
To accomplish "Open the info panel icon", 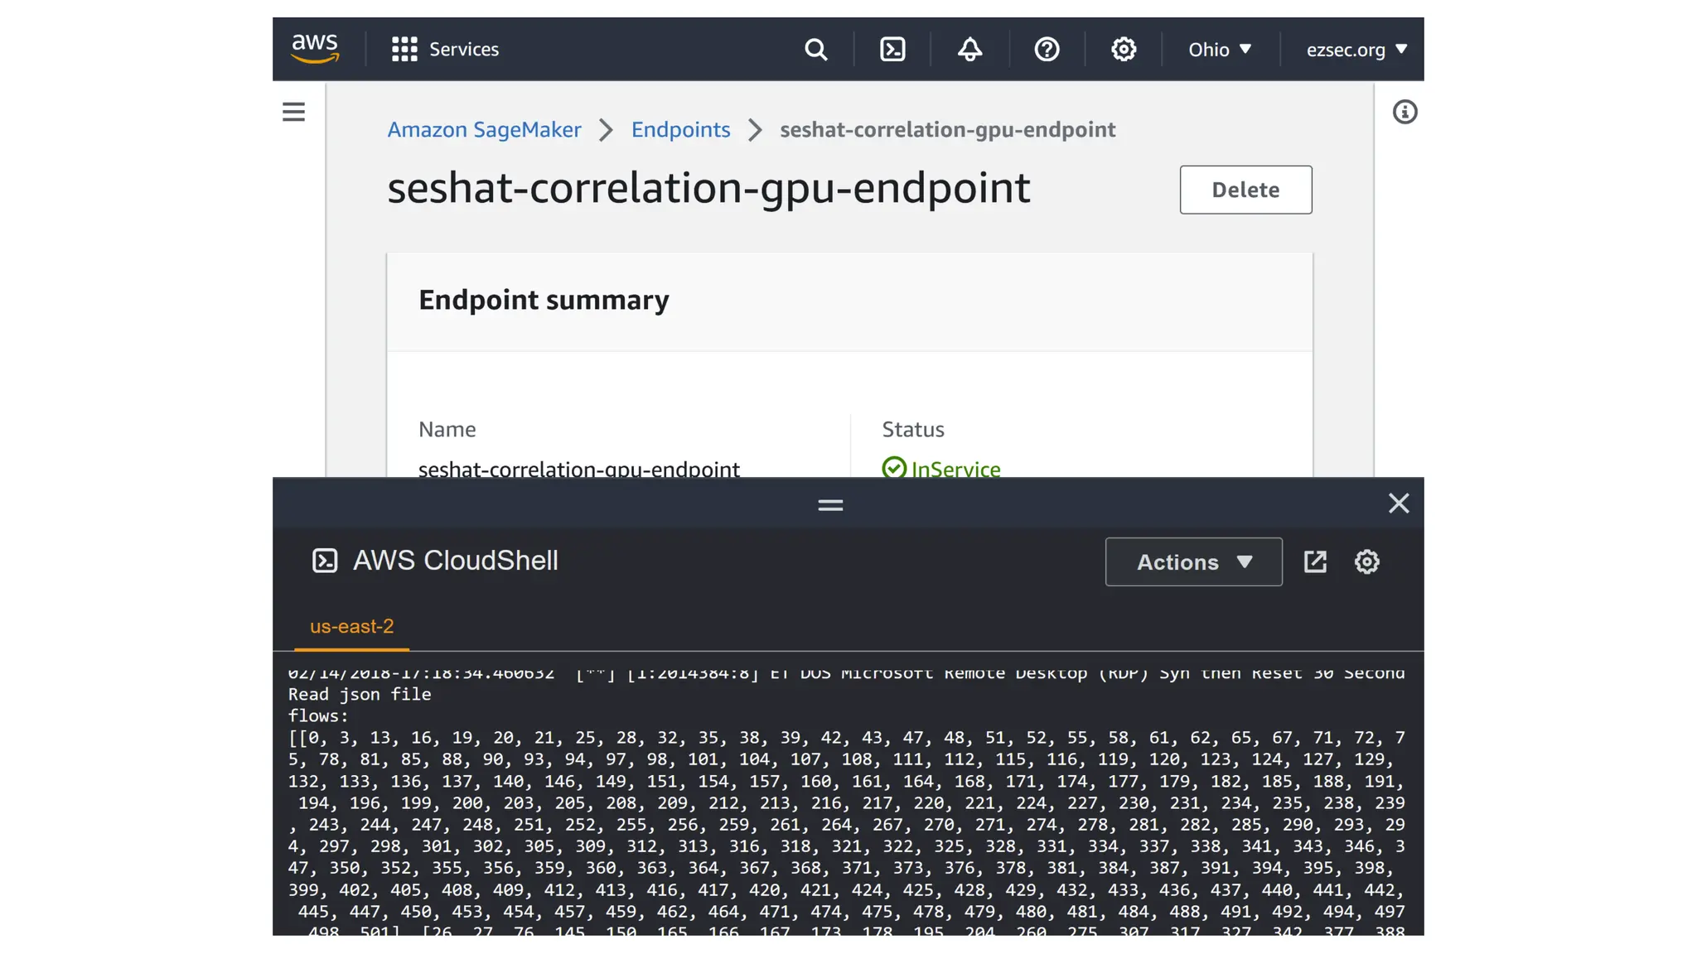I will coord(1404,112).
